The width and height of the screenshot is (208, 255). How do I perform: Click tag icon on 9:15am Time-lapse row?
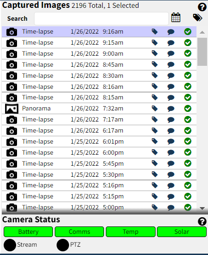point(155,43)
